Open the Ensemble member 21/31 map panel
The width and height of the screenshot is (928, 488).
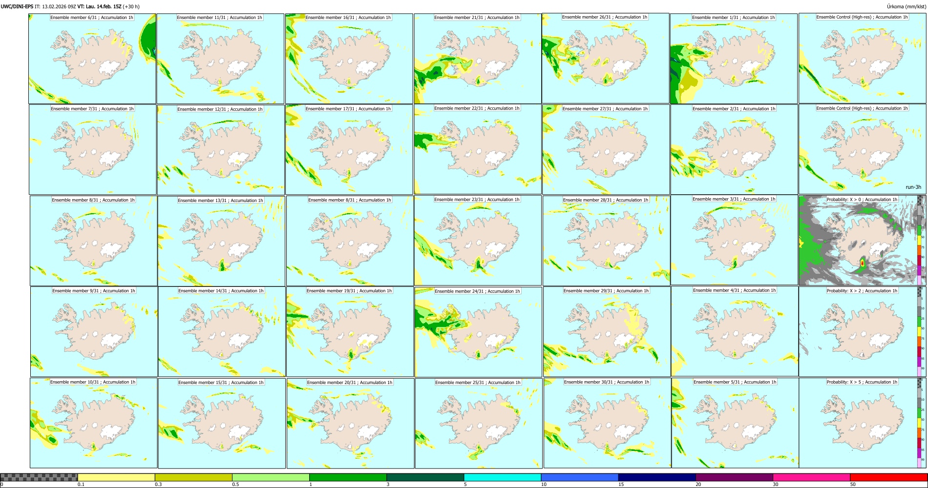[478, 59]
